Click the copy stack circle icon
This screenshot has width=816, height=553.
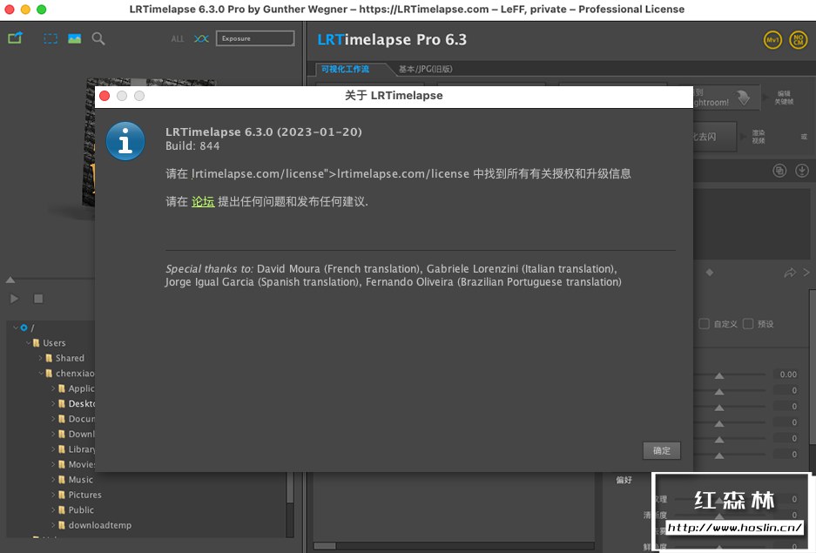point(779,171)
